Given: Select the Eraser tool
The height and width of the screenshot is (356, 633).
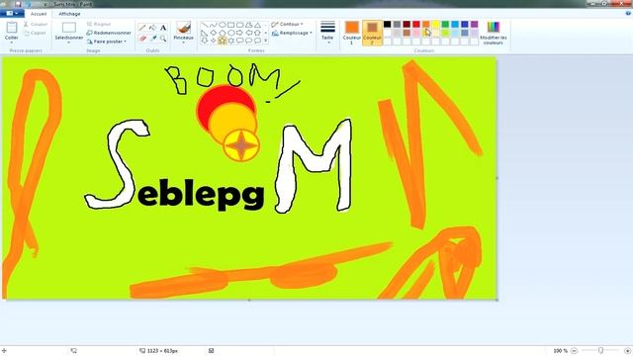Looking at the screenshot, I should pos(142,39).
